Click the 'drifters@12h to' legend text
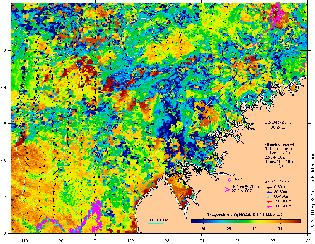Screen dimensions: 315x244 245,187
